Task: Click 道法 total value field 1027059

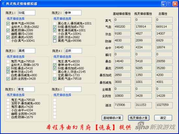Action: [164, 105]
